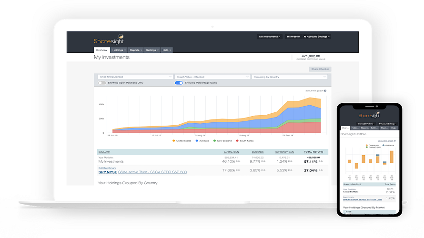Expand the 'Grouping by Country' dropdown
Viewport: 424px width, 238px height.
[x=291, y=77]
